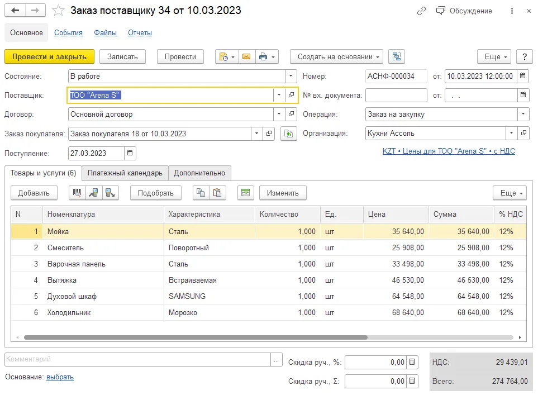
Task: Open the document structure icon beside Создать на основании
Action: 396,56
